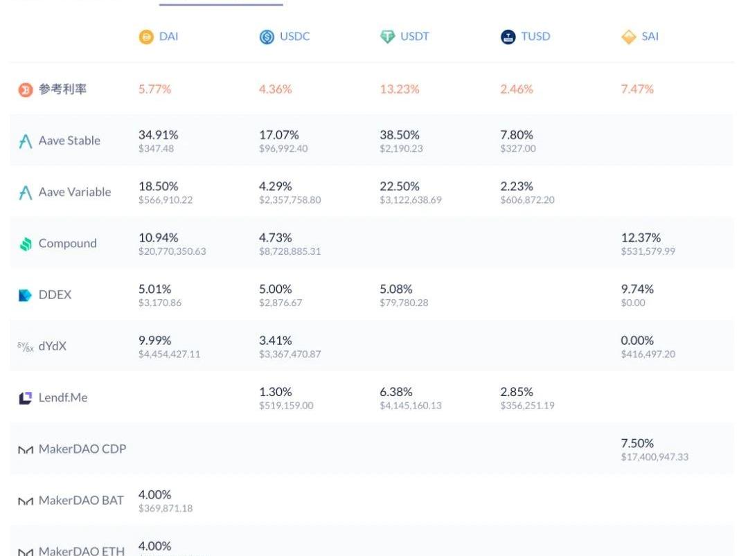Open the Aave Variable platform link
This screenshot has width=748, height=556.
pyautogui.click(x=74, y=192)
